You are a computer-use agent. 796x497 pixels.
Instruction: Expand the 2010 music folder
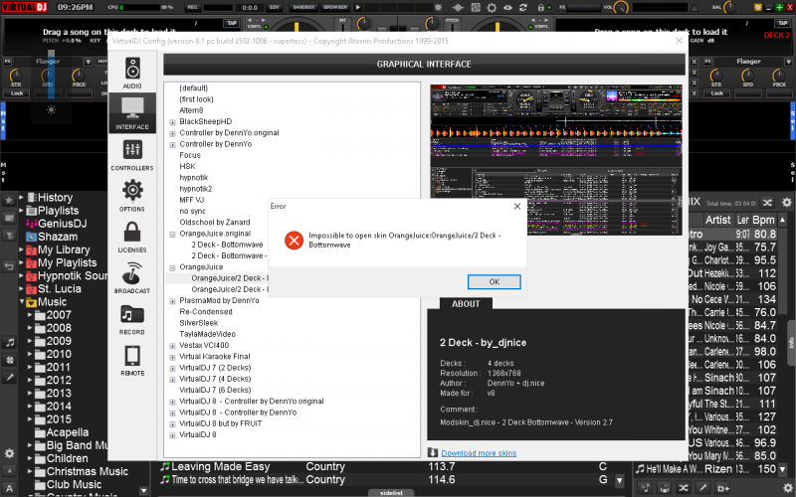(30, 354)
